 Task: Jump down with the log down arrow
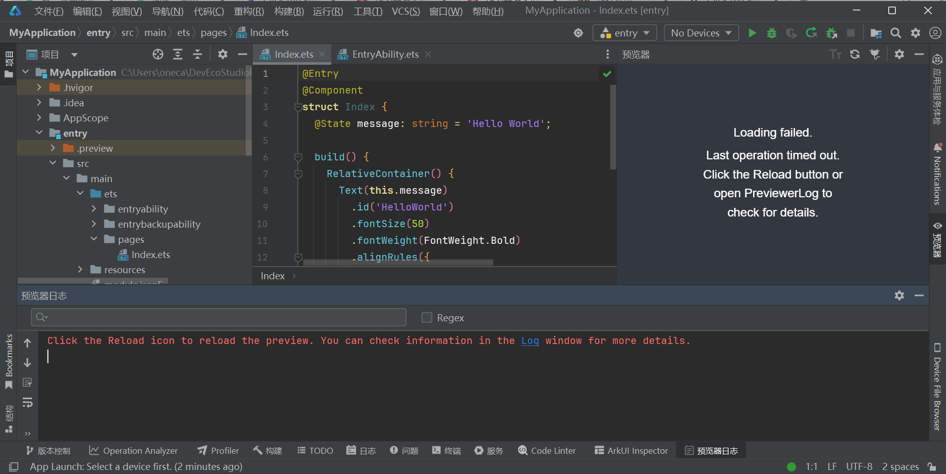(27, 363)
